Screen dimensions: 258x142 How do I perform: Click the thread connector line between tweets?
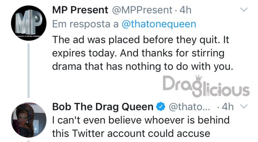pyautogui.click(x=29, y=70)
